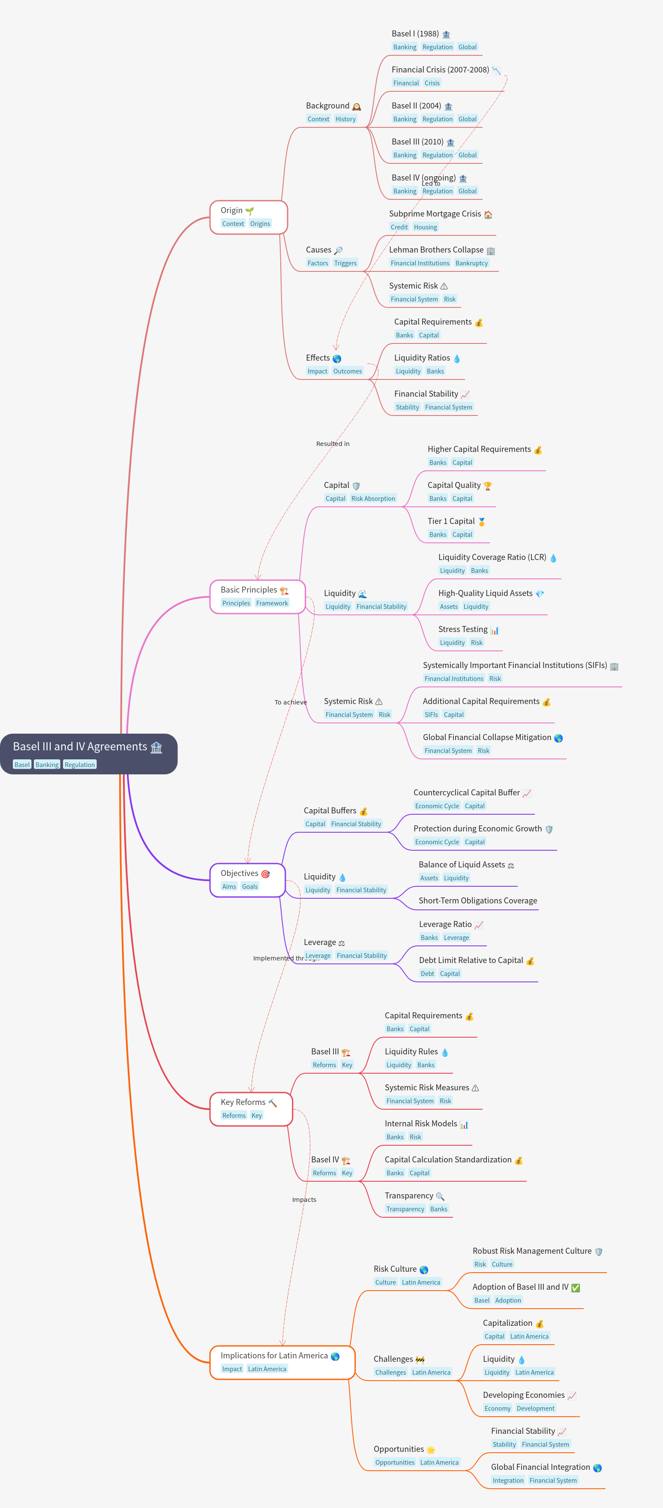
Task: Click the "Resulted in" connection label
Action: [333, 444]
